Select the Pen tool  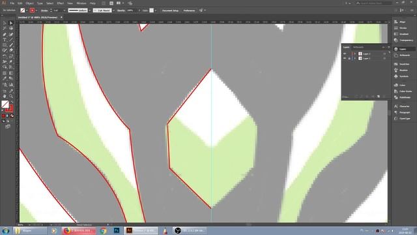coord(5,35)
